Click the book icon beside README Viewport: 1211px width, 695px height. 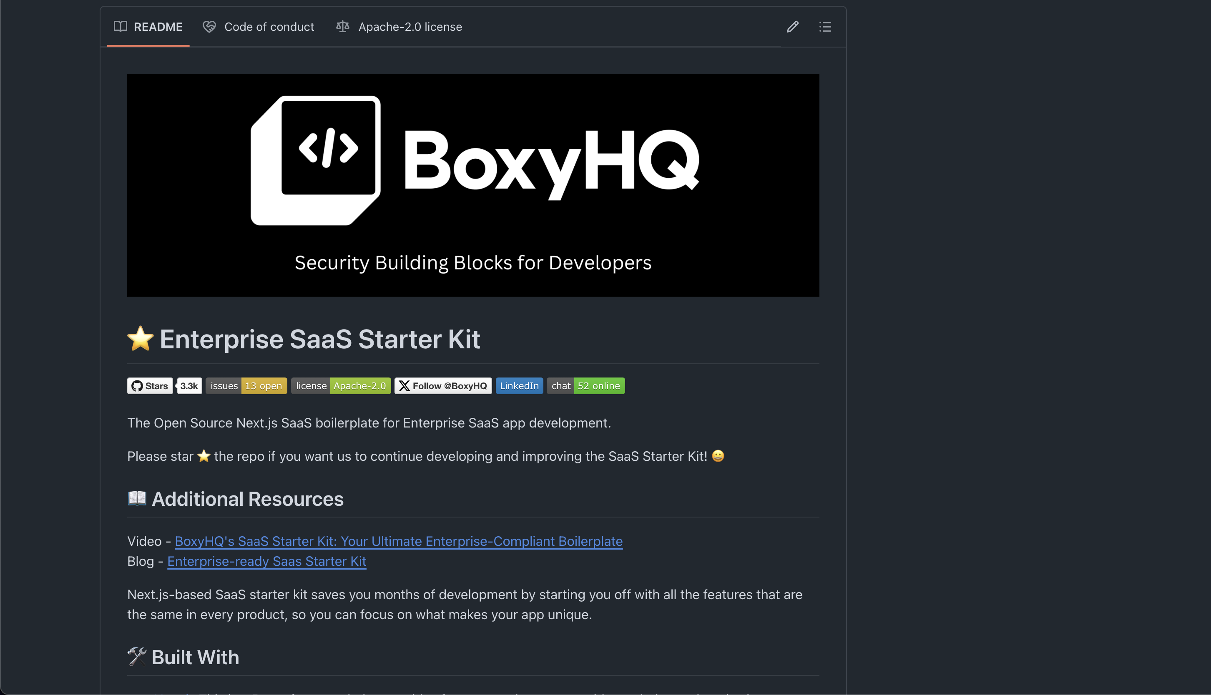point(121,27)
